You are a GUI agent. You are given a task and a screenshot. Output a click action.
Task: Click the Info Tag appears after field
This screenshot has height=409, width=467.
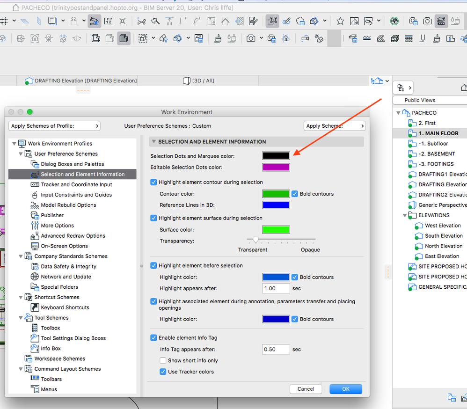coord(276,349)
